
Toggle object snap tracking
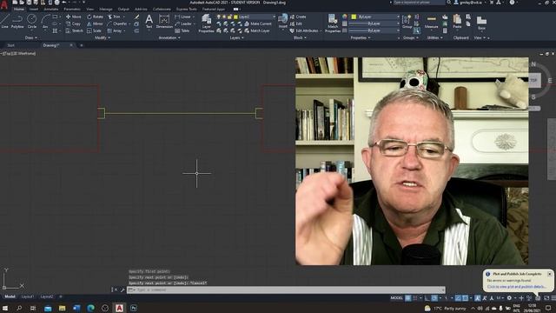pyautogui.click(x=458, y=298)
